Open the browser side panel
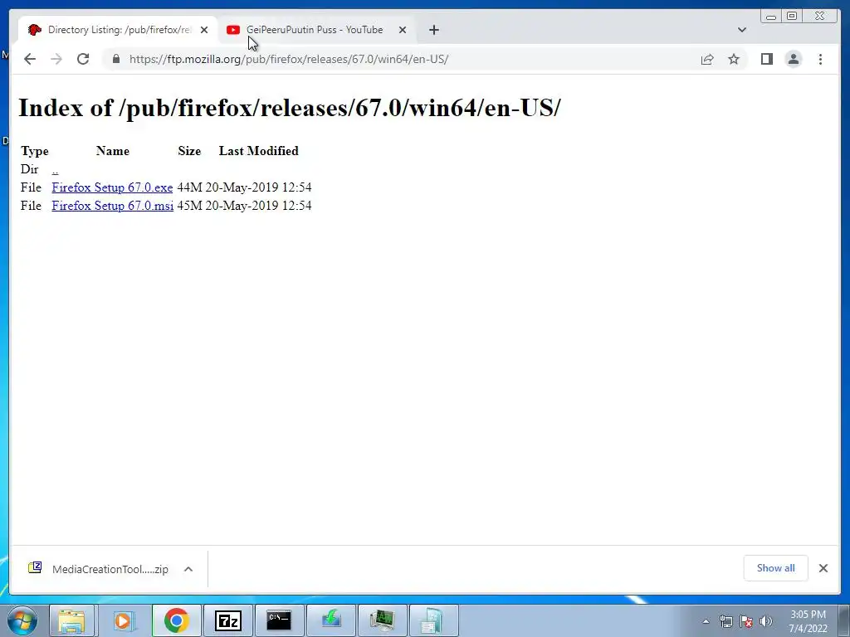The width and height of the screenshot is (850, 637). click(766, 59)
